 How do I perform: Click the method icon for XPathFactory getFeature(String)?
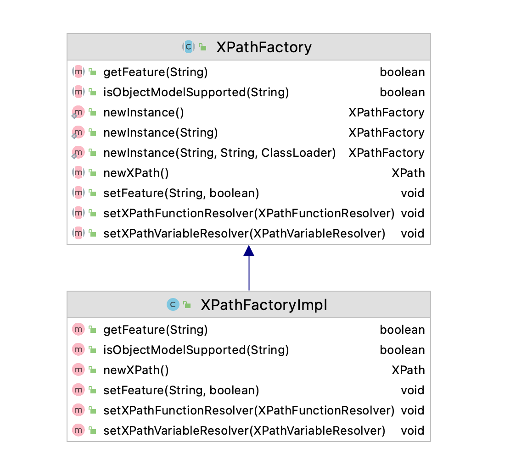79,72
